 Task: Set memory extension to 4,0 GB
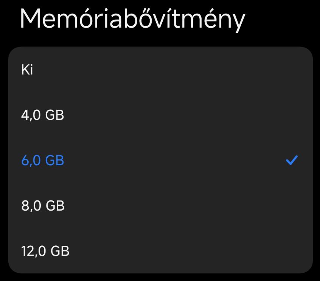click(x=160, y=115)
